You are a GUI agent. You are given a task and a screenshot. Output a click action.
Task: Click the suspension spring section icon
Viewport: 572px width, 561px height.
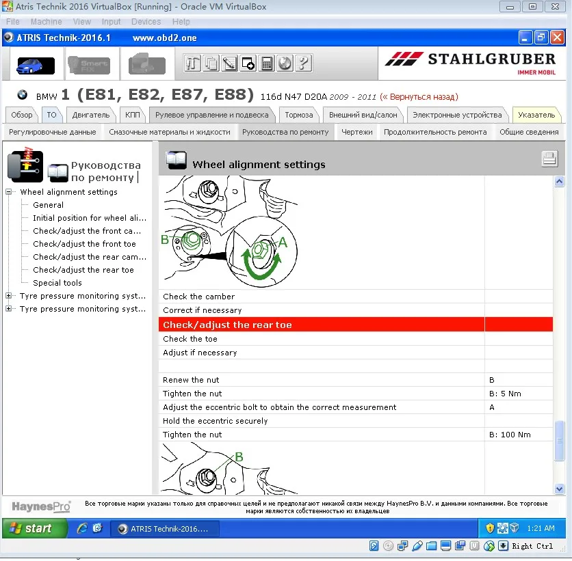coord(25,165)
